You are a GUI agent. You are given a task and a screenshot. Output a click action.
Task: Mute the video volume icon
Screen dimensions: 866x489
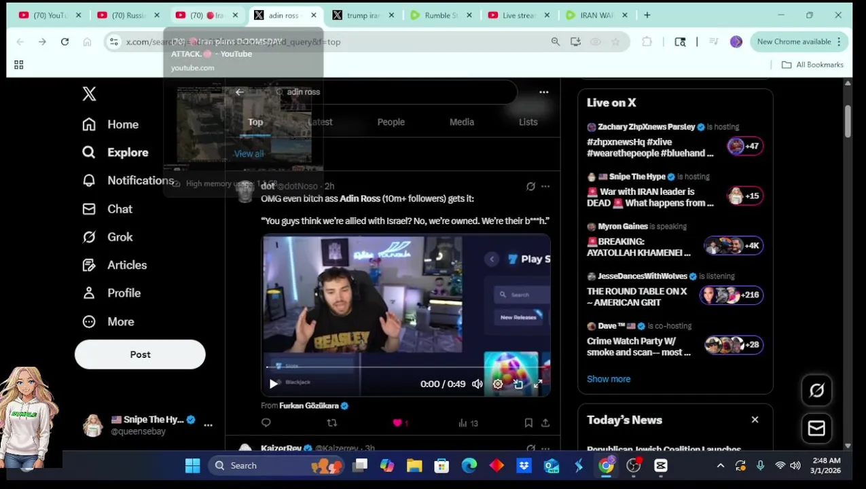click(477, 384)
